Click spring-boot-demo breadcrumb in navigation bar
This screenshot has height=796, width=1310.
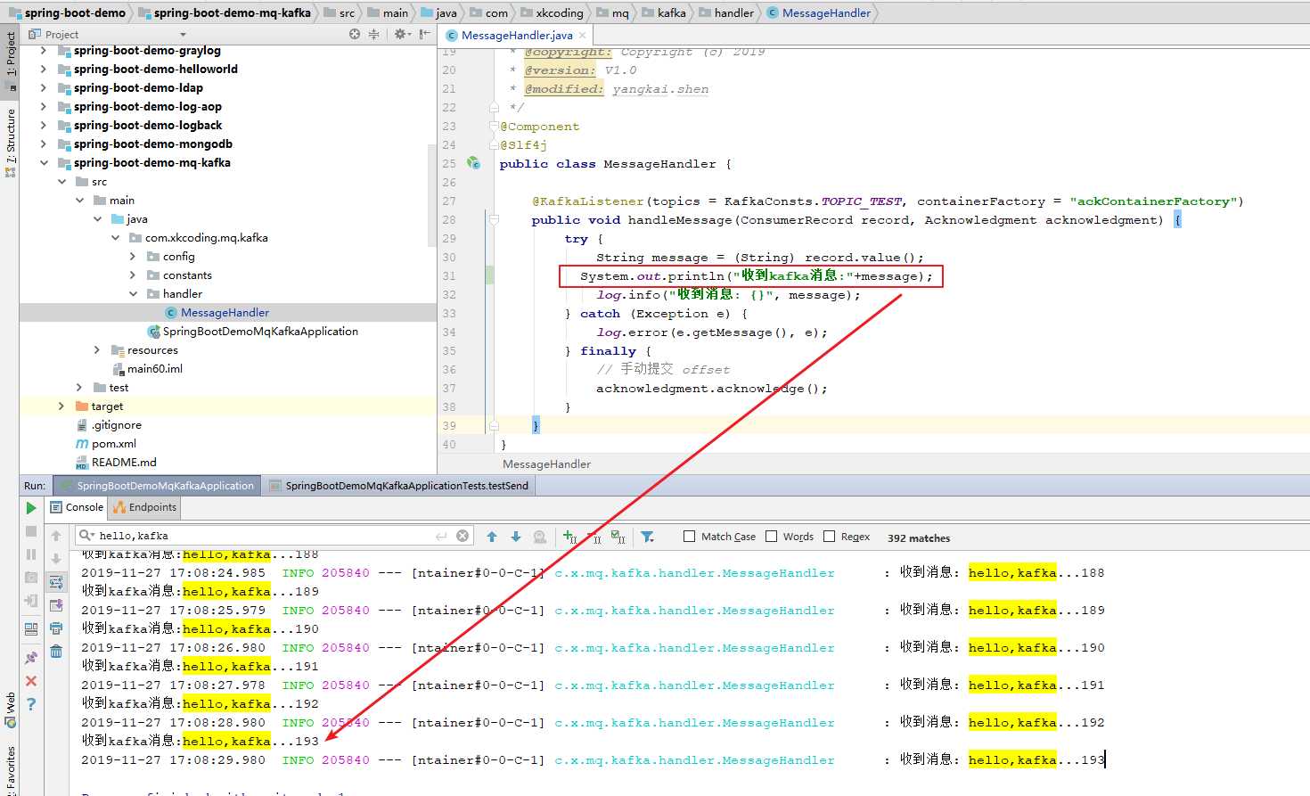click(x=67, y=12)
